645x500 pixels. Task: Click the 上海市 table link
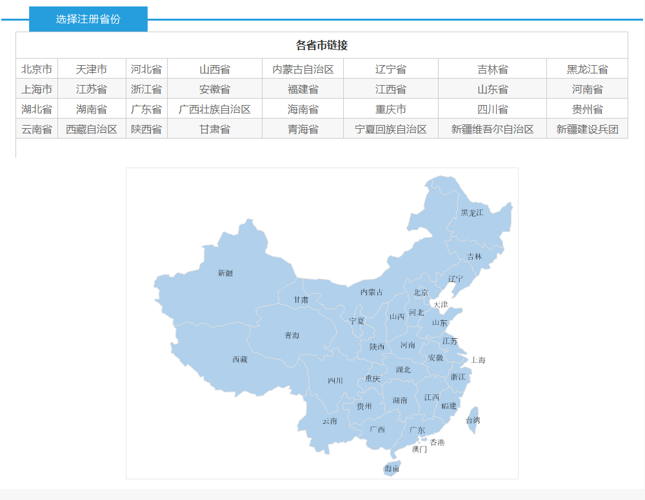(x=37, y=90)
